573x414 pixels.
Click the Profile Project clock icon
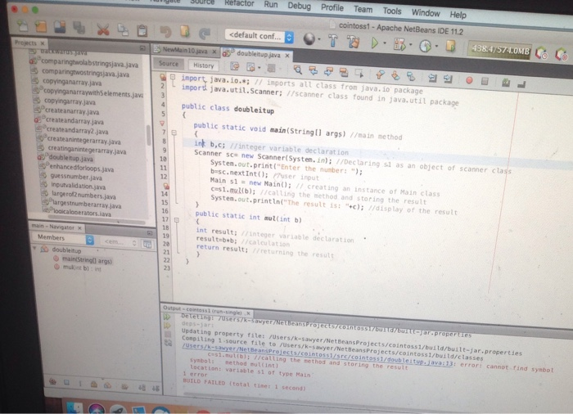point(425,46)
